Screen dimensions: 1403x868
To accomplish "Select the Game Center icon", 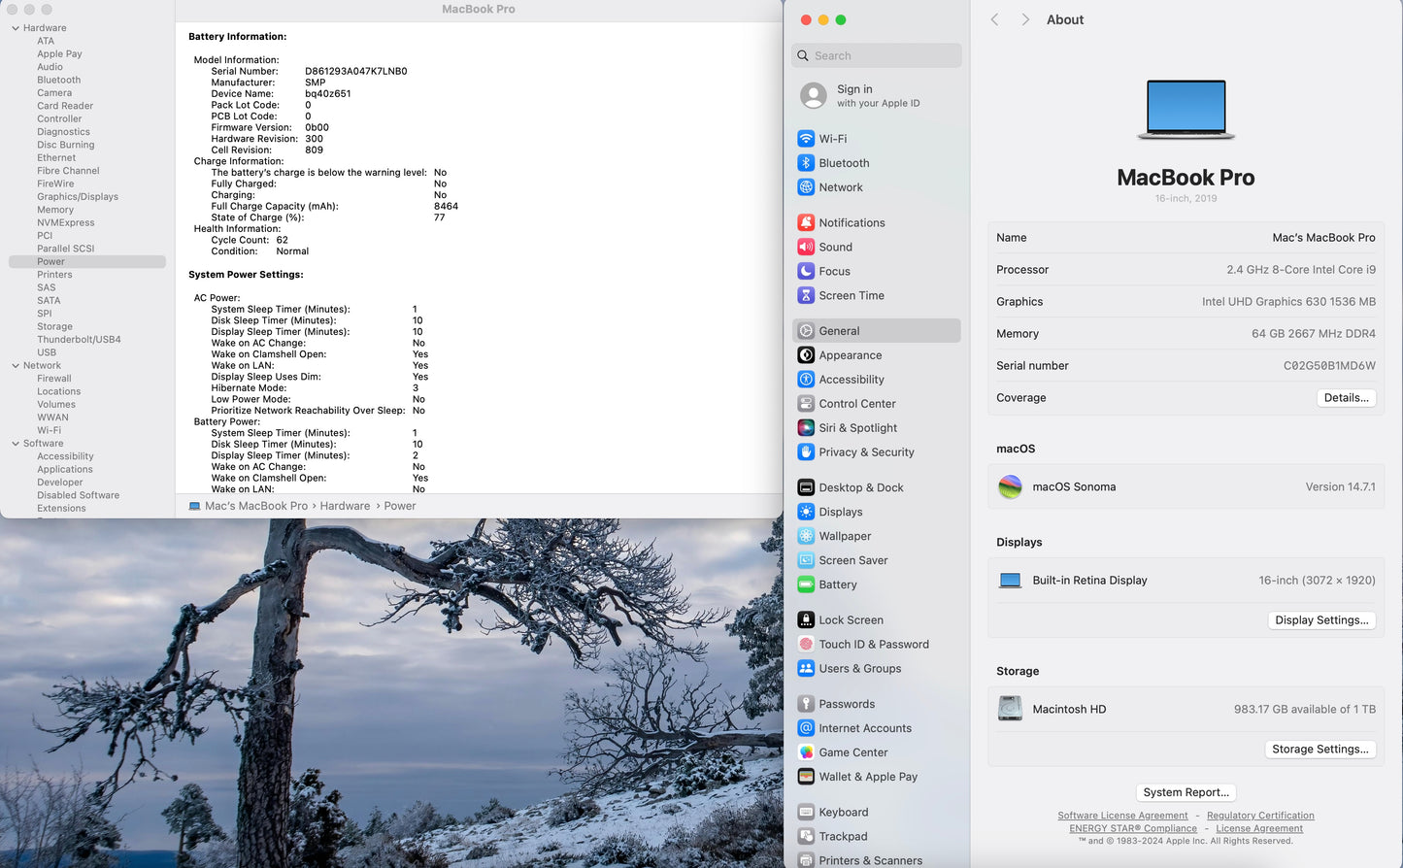I will (x=806, y=752).
